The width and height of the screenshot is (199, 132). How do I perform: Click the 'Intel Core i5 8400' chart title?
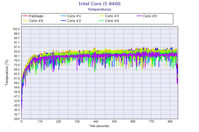click(x=99, y=4)
